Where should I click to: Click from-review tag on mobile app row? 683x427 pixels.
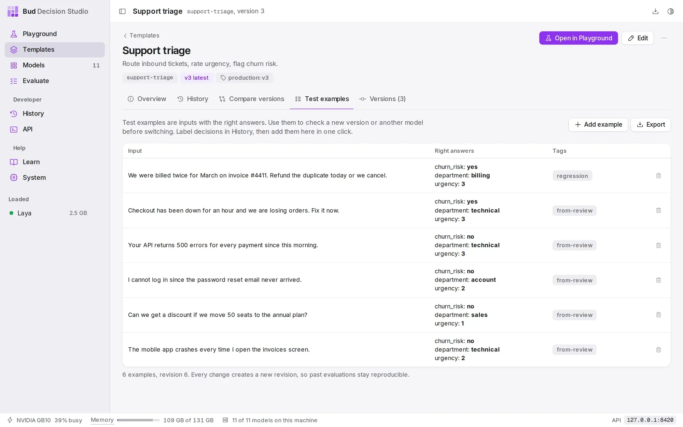point(574,350)
